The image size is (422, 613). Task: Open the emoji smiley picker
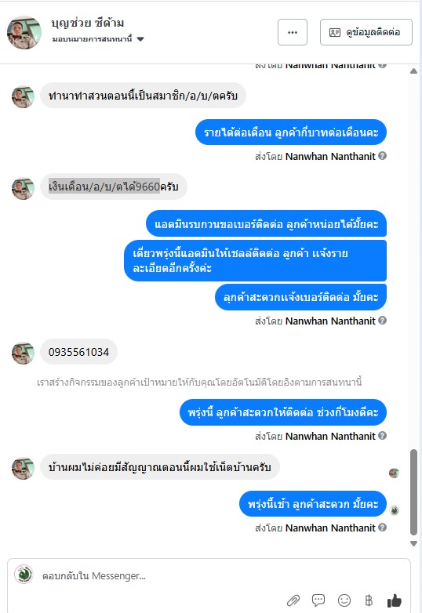tap(344, 600)
